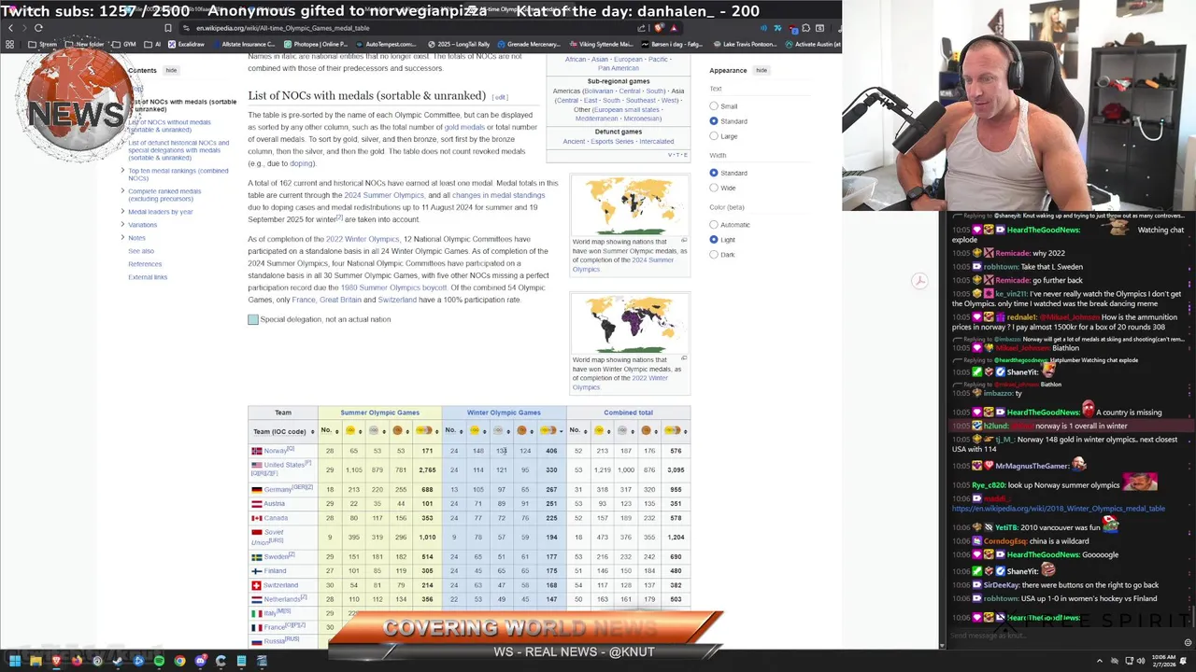Open Spotify from taskbar
The image size is (1196, 672).
pos(159,661)
